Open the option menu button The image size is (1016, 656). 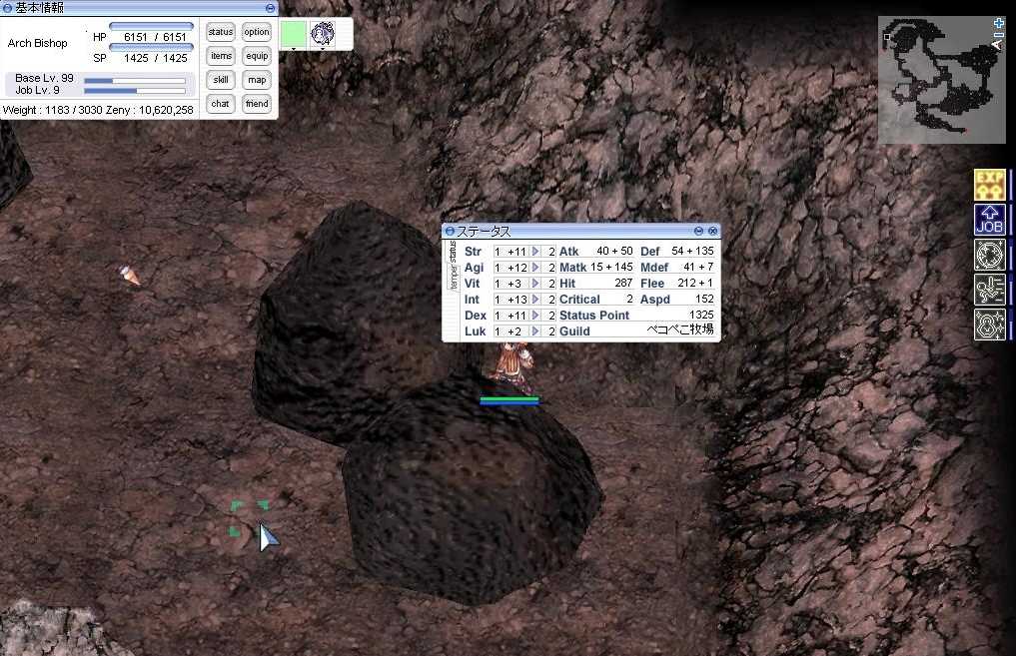[x=257, y=32]
